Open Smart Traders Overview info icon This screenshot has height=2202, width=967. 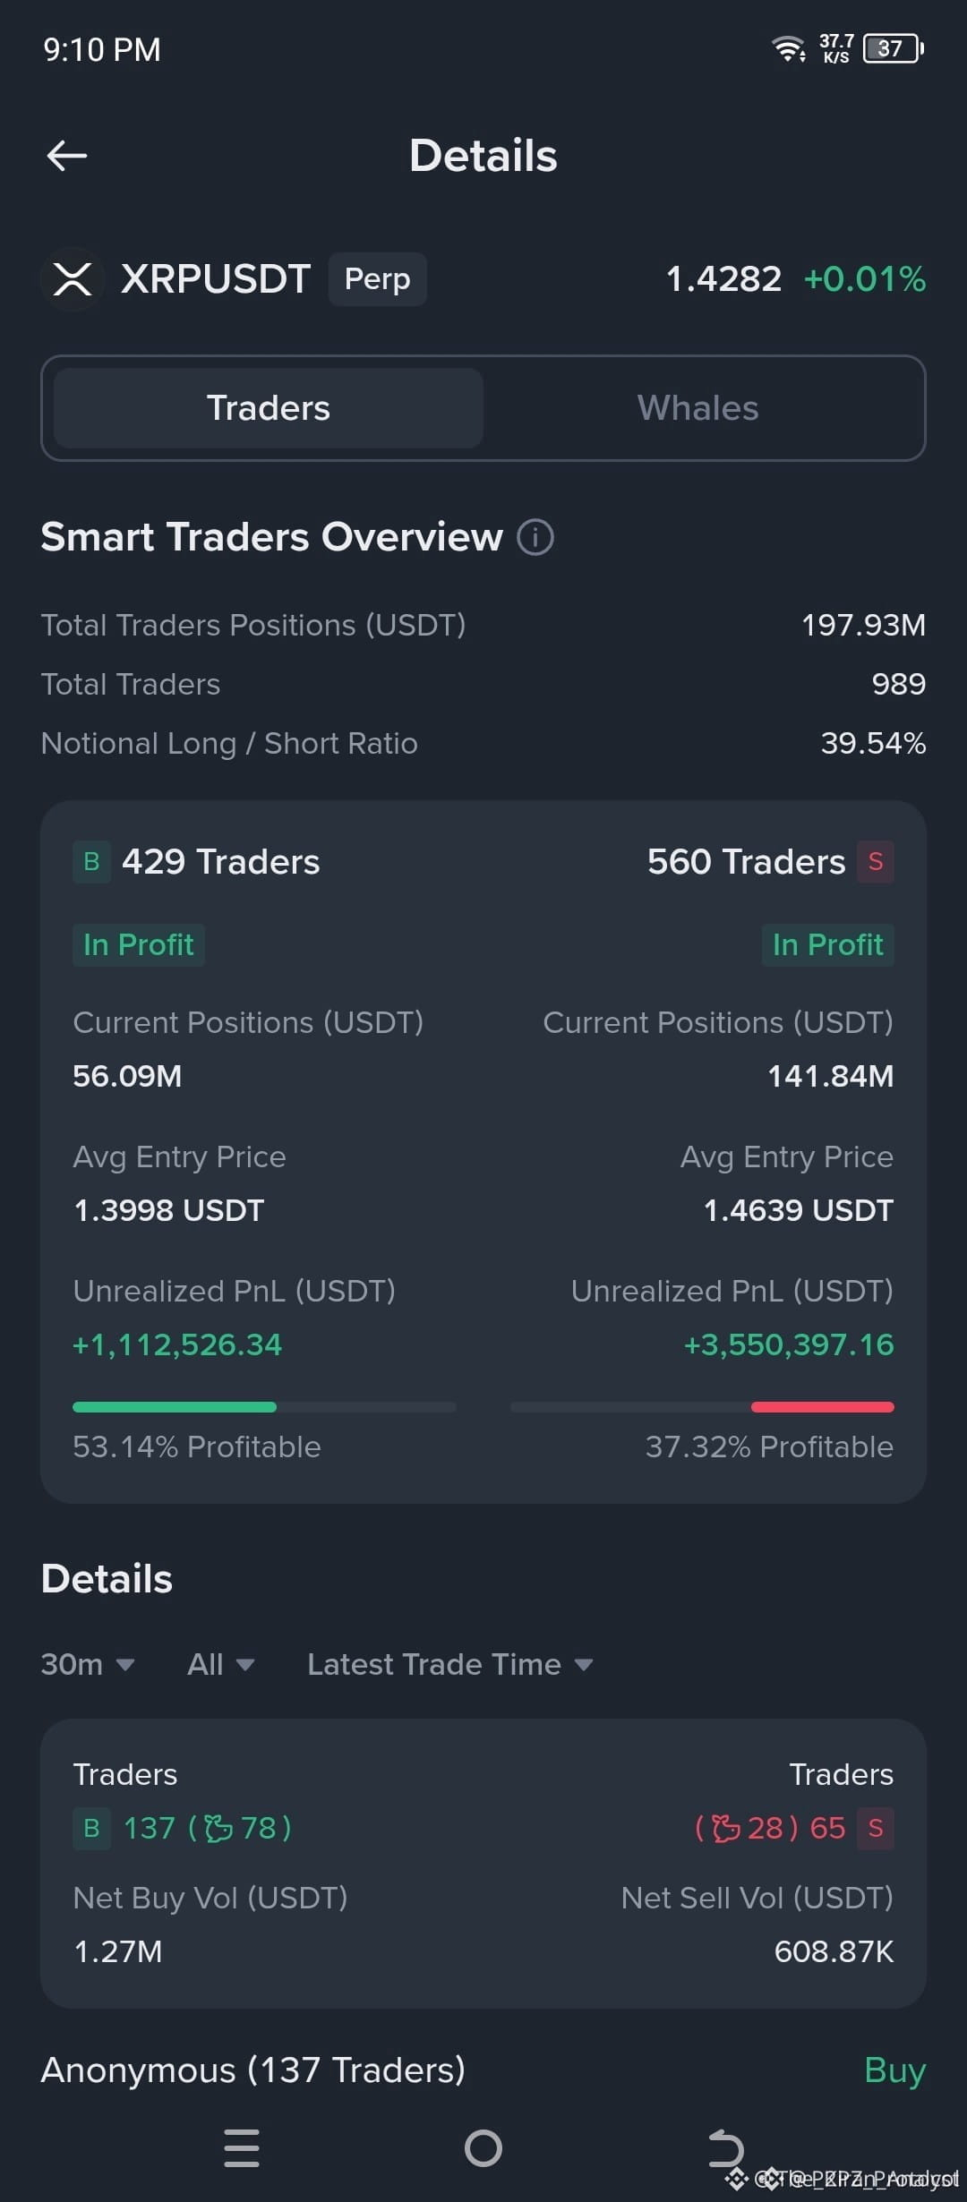pyautogui.click(x=535, y=537)
